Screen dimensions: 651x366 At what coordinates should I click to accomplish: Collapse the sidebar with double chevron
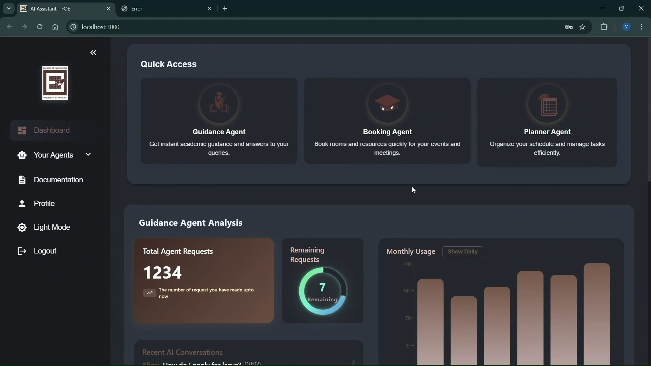point(93,53)
